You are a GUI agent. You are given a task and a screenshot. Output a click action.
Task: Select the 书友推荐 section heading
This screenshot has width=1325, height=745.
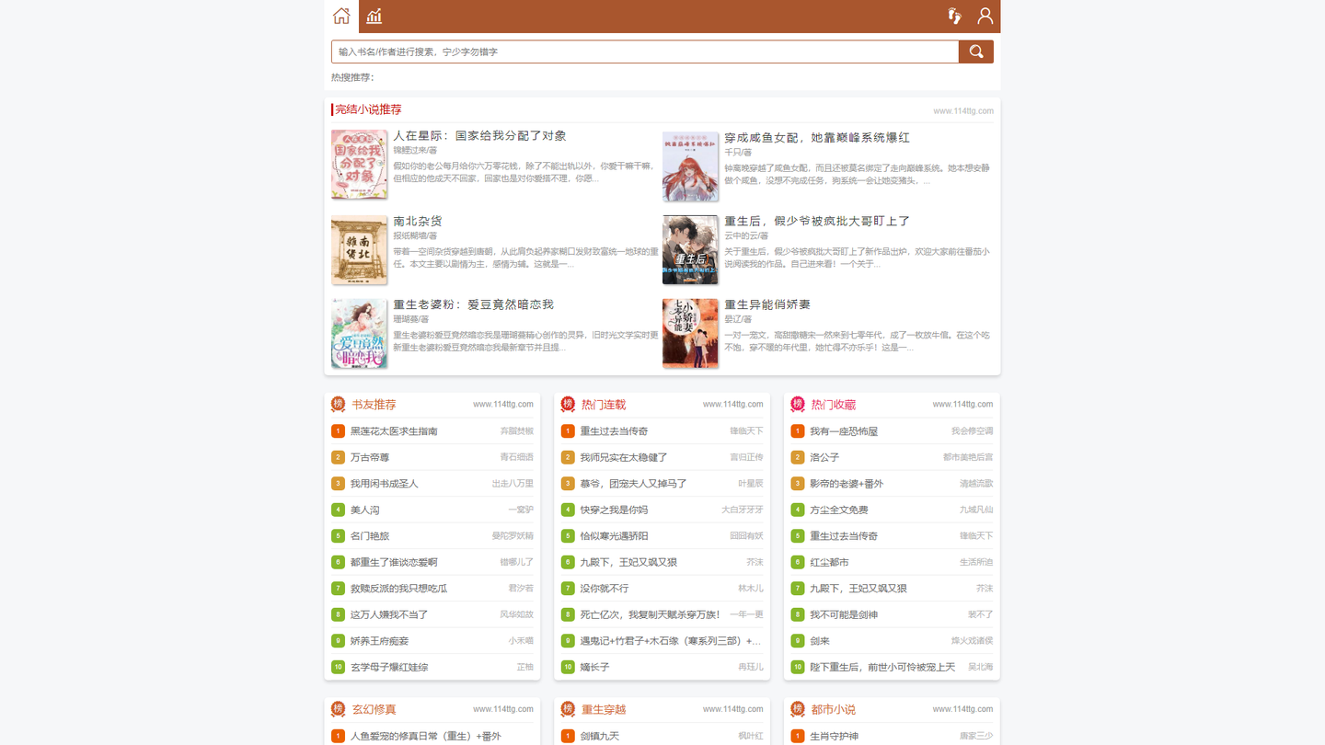(374, 405)
